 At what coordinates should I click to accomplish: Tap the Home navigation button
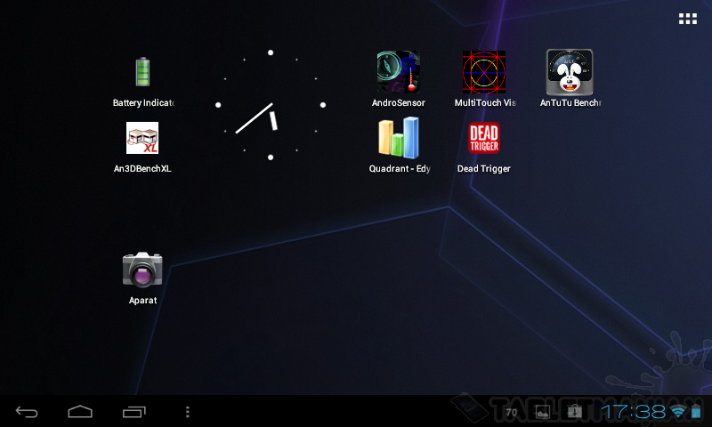80,412
